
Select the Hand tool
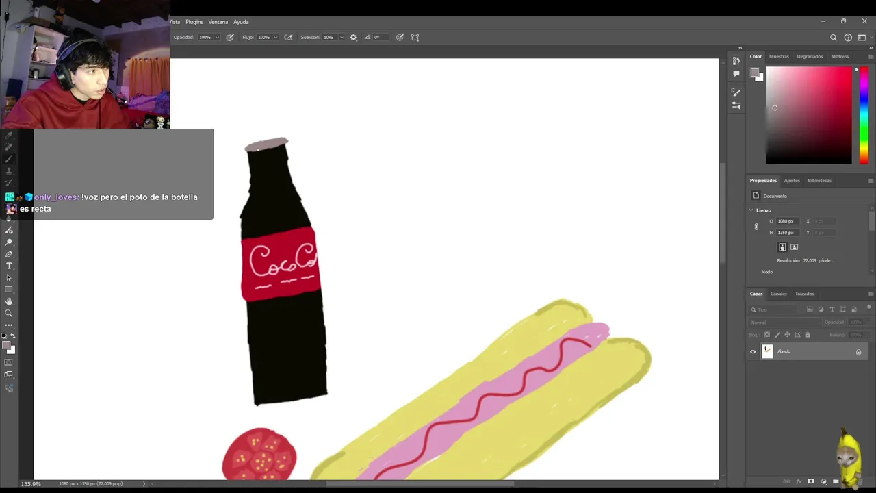pos(9,301)
